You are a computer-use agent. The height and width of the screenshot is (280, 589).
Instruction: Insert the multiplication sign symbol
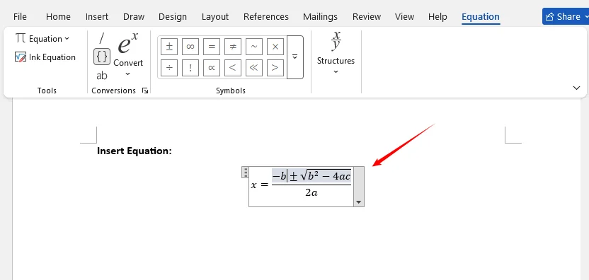tap(275, 47)
